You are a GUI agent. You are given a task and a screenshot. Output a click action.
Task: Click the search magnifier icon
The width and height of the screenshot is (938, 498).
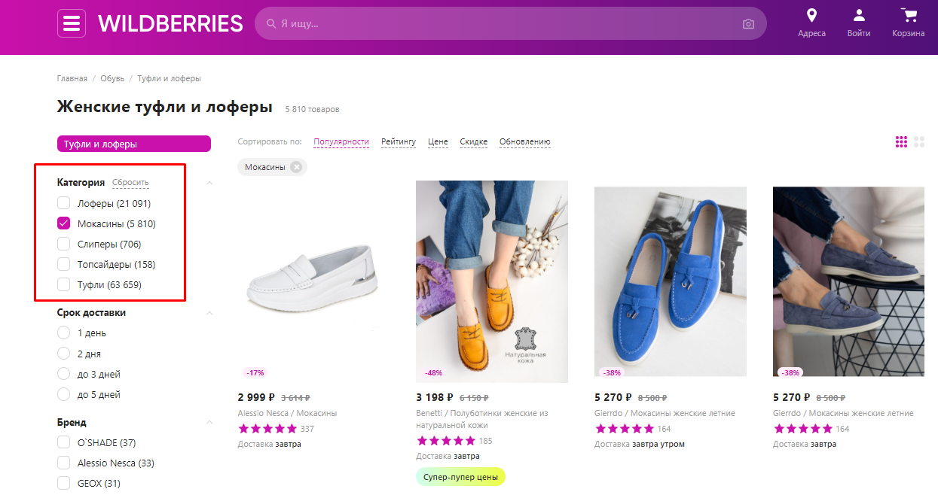[270, 24]
